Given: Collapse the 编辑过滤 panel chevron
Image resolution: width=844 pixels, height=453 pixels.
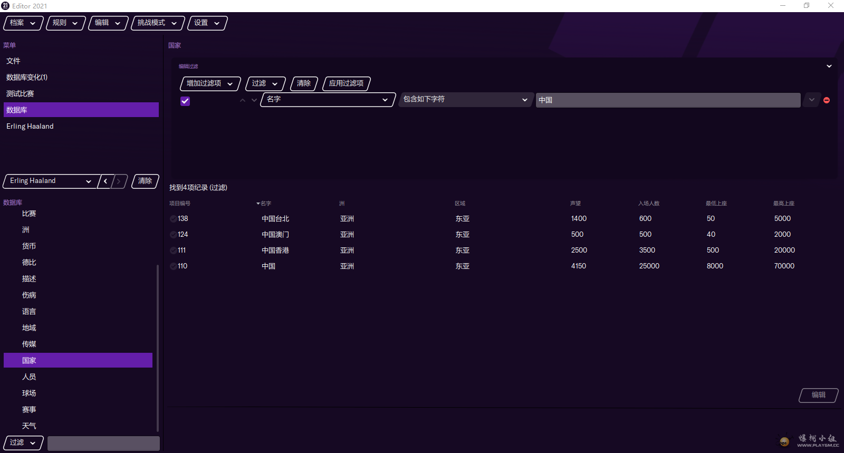Looking at the screenshot, I should [x=829, y=66].
